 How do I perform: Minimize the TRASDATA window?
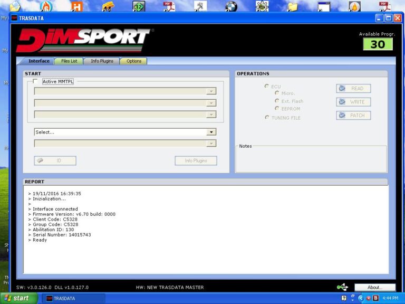[380, 18]
